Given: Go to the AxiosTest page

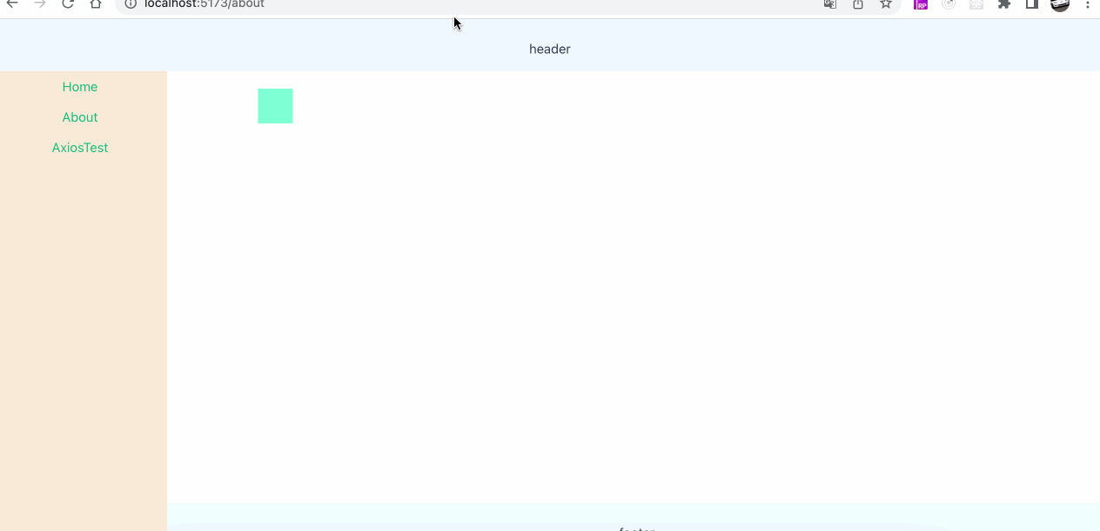Looking at the screenshot, I should pyautogui.click(x=80, y=148).
